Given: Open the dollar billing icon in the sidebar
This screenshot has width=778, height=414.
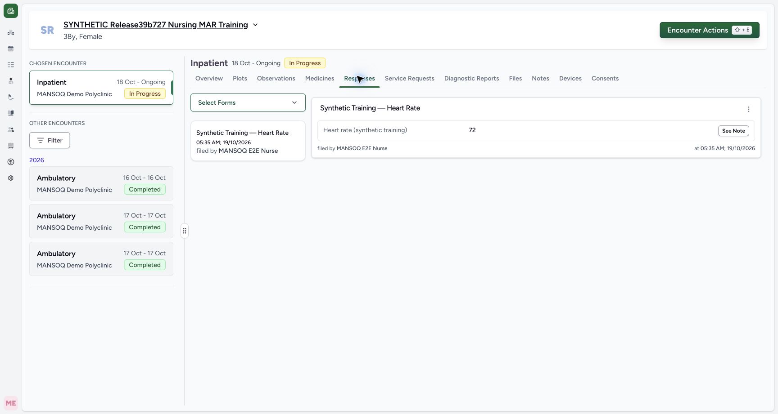Looking at the screenshot, I should point(11,162).
